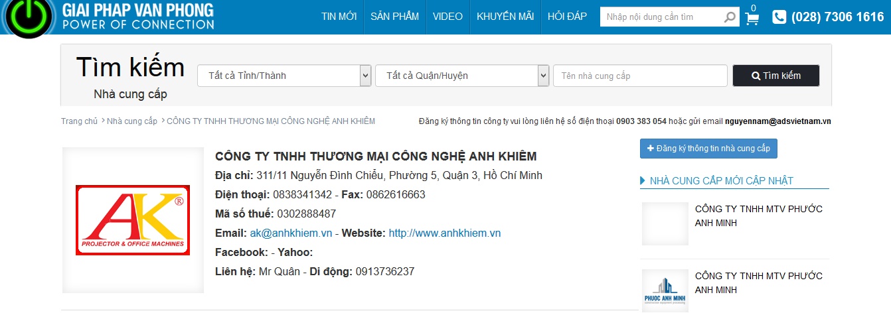
Task: Click the Tên nhà cung cấp input
Action: [640, 76]
